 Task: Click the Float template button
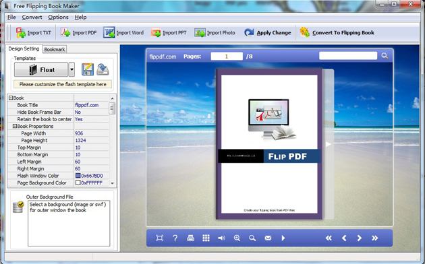point(41,70)
